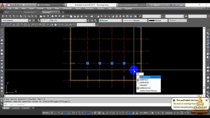This screenshot has width=210, height=118.
Task: Add a new drawing tab with plus button
Action: coord(63,12)
